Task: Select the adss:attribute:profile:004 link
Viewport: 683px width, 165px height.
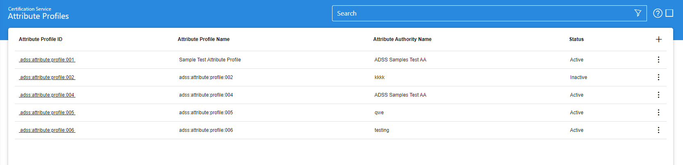Action: 47,95
